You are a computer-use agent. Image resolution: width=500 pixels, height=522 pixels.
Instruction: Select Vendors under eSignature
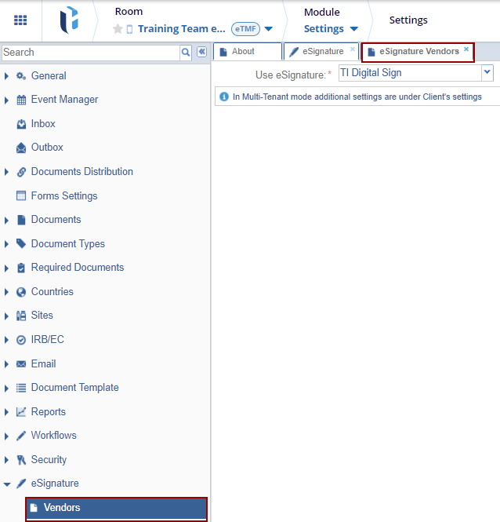pos(62,508)
